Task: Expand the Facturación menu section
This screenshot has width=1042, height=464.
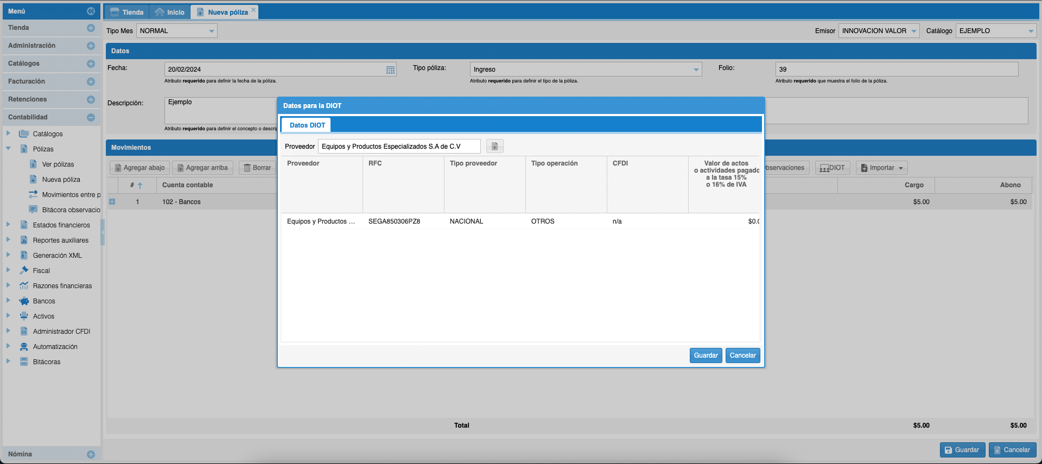Action: click(x=91, y=82)
